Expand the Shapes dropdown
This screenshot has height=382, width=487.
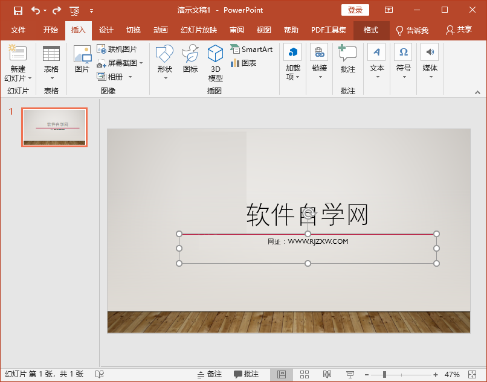coord(164,77)
